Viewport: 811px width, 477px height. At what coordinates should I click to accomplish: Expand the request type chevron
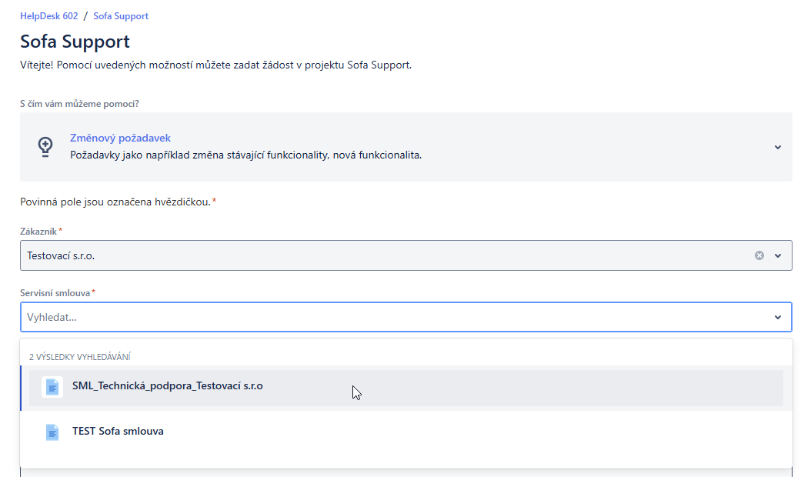pos(778,147)
